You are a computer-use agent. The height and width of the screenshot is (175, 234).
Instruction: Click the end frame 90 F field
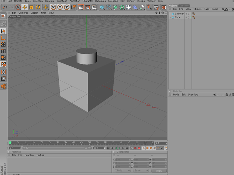[99, 148]
